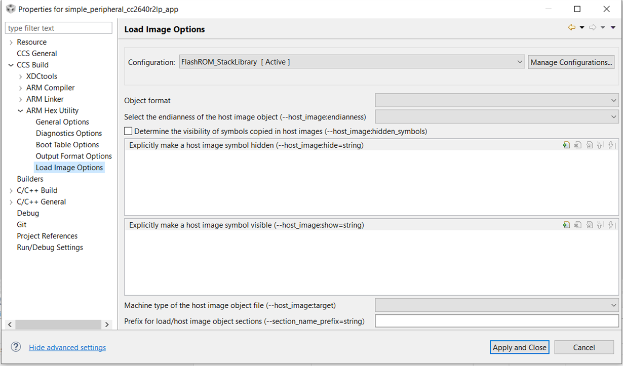
Task: Add entry to visible host image symbols
Action: tap(566, 225)
